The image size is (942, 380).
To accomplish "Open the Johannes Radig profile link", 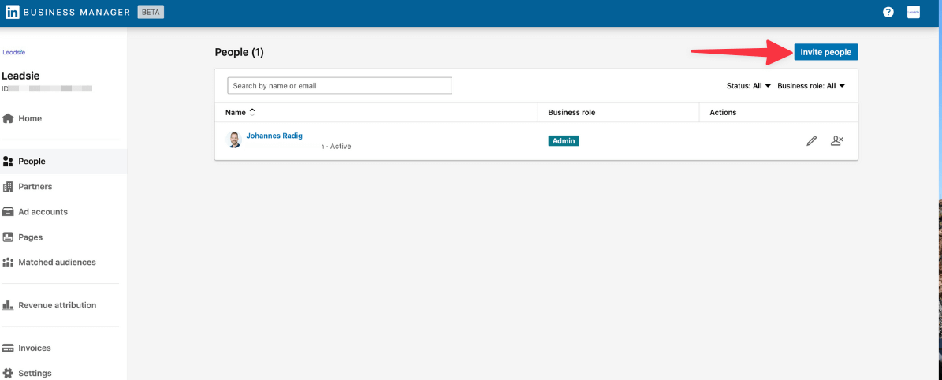I will (274, 136).
